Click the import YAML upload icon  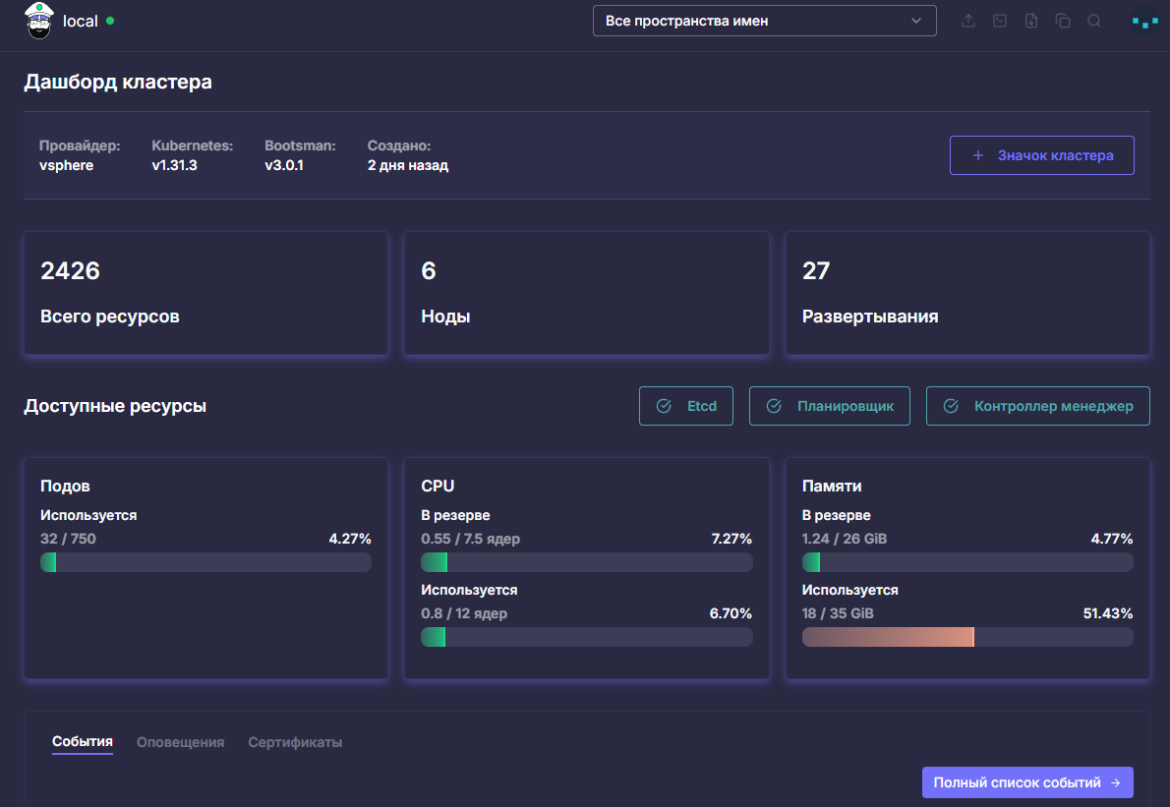967,21
